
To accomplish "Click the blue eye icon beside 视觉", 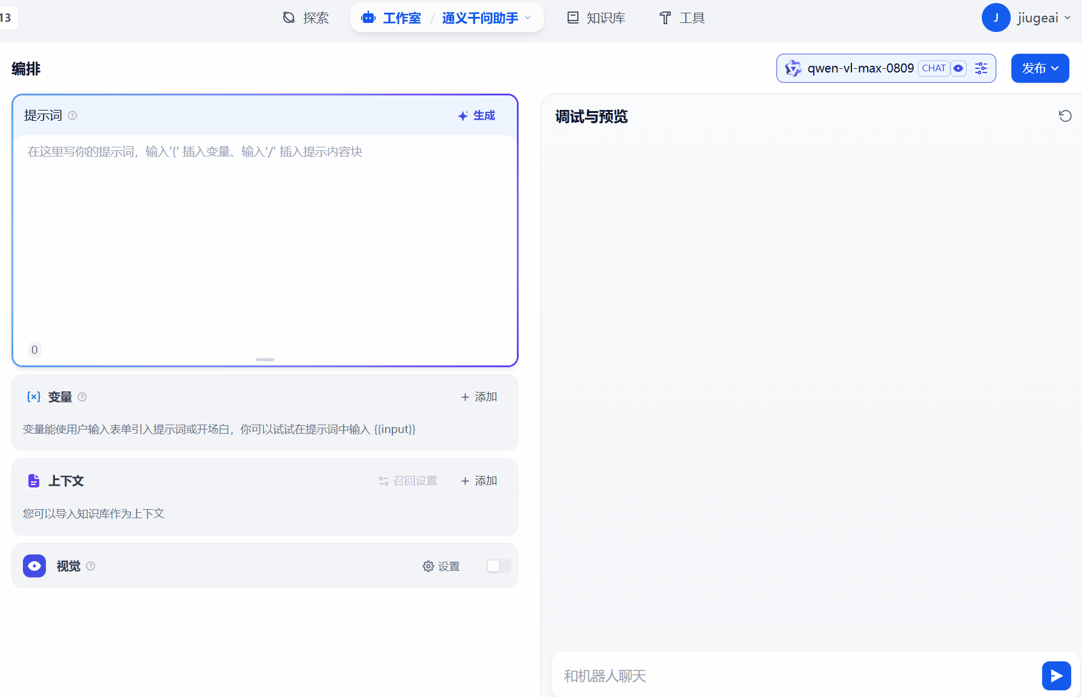I will (34, 566).
